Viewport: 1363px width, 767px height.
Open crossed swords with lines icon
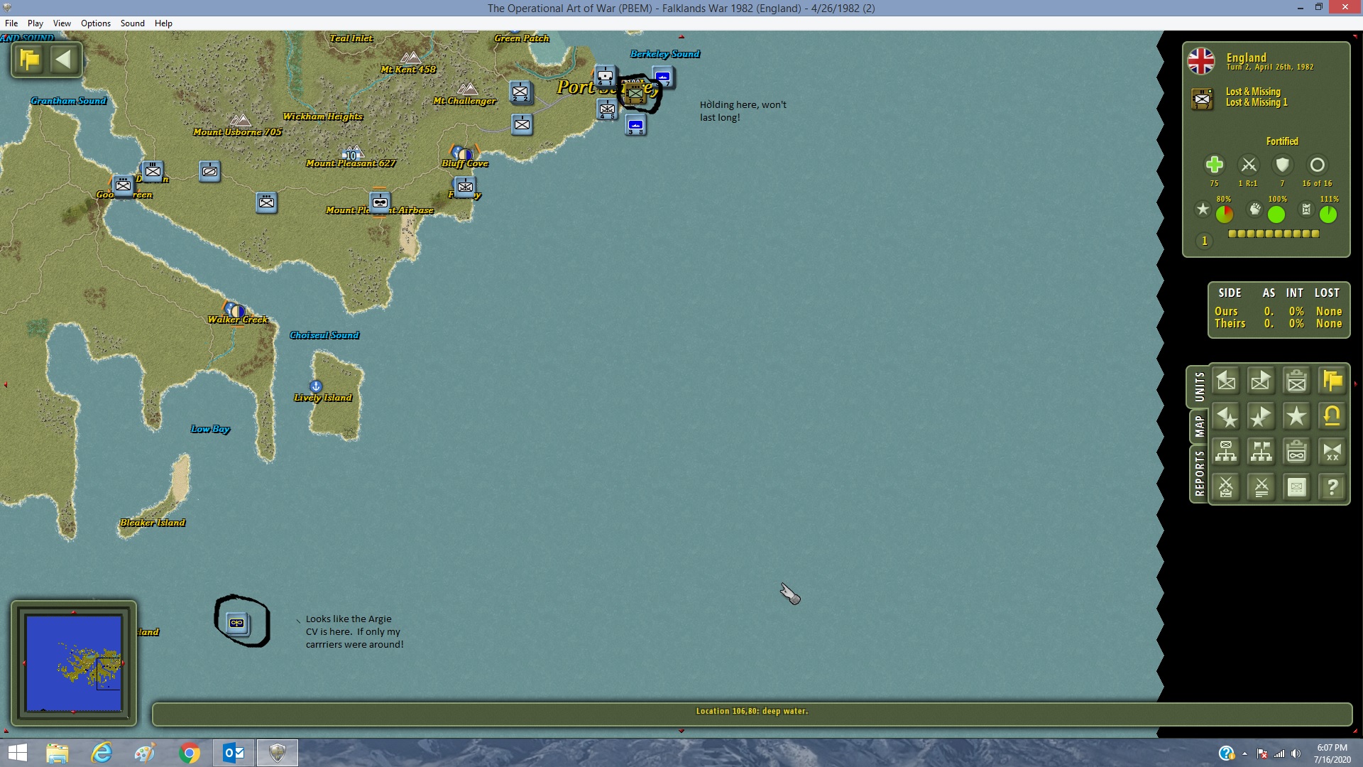click(x=1261, y=487)
